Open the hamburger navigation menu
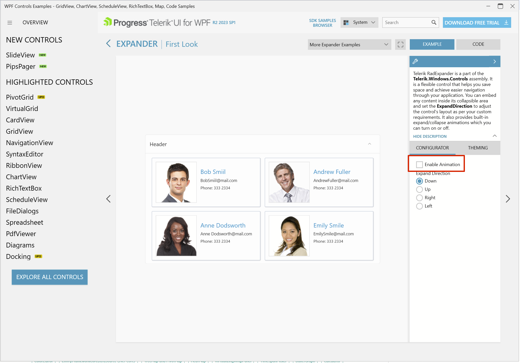This screenshot has width=520, height=363. (x=10, y=22)
